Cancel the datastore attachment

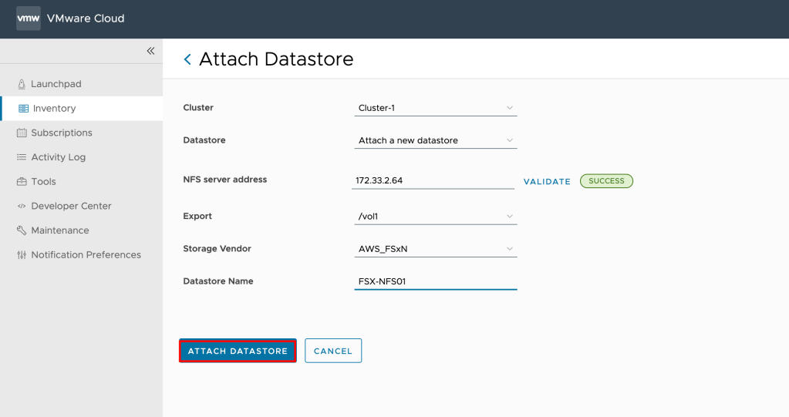[333, 351]
